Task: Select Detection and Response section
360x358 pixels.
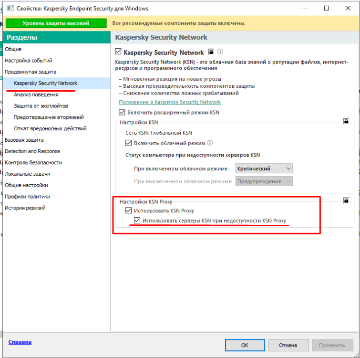Action: pyautogui.click(x=56, y=151)
